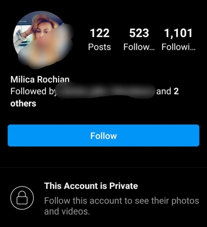
Task: Click 'Follow this account to see their photos' text
Action: (121, 201)
